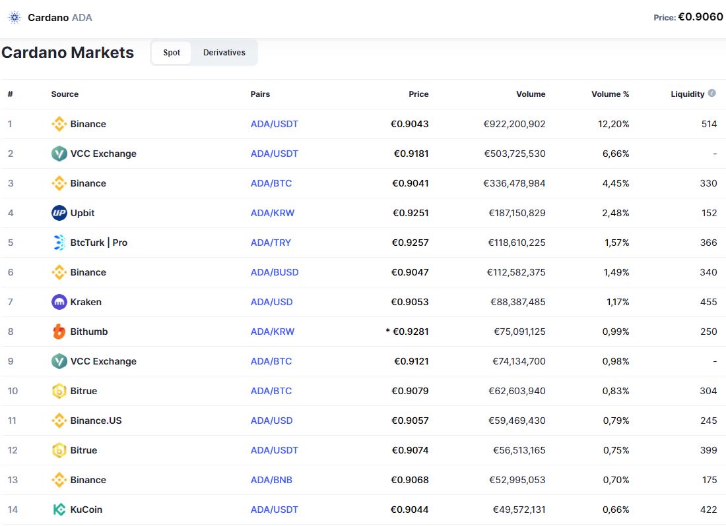Screen dimensions: 726x526
Task: Click price cell €0.9257
Action: point(411,243)
